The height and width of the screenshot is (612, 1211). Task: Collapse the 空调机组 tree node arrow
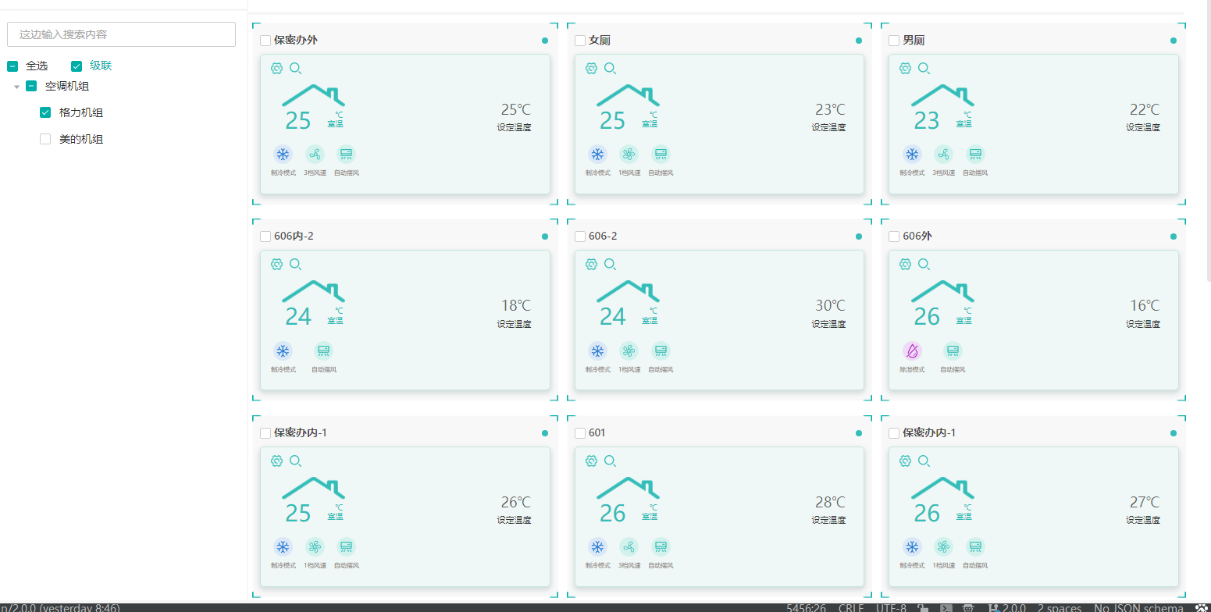(17, 87)
